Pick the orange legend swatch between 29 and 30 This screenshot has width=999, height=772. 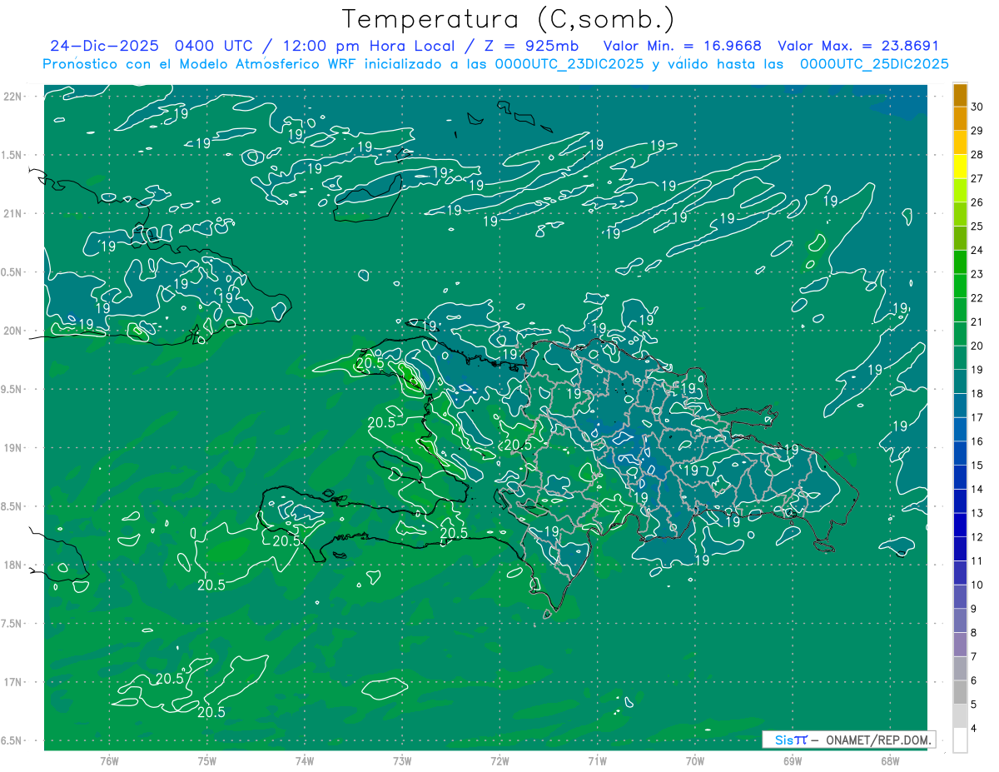(960, 119)
